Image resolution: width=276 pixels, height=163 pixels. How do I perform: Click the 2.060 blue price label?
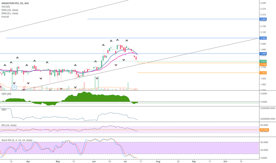point(263,38)
